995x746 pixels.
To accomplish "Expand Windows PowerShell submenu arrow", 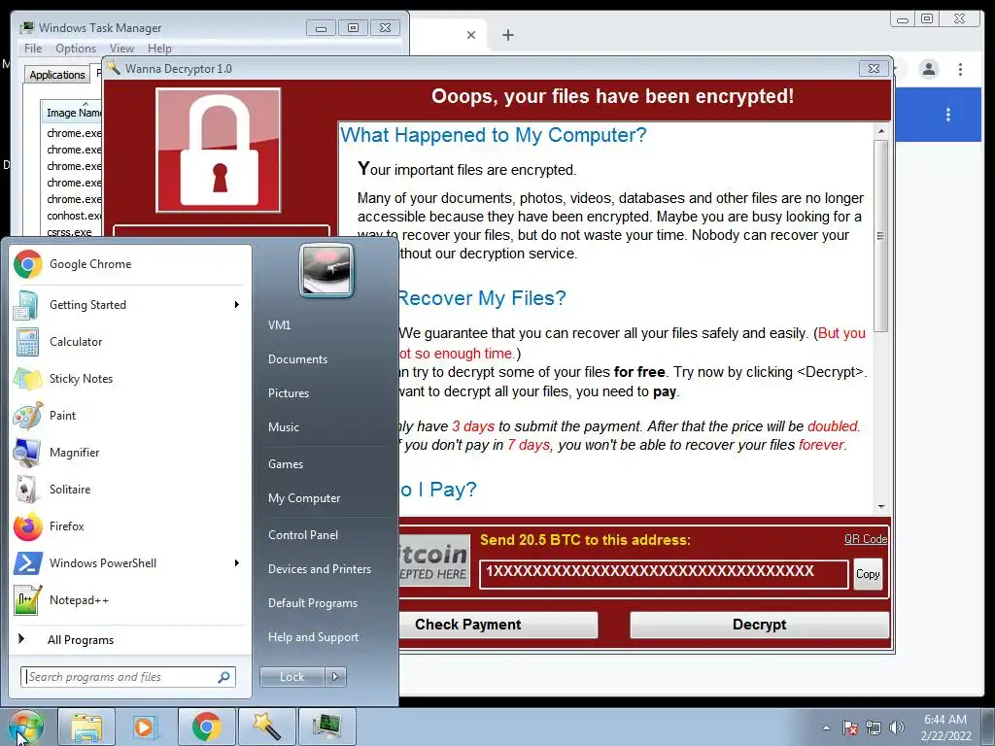I will [x=237, y=562].
